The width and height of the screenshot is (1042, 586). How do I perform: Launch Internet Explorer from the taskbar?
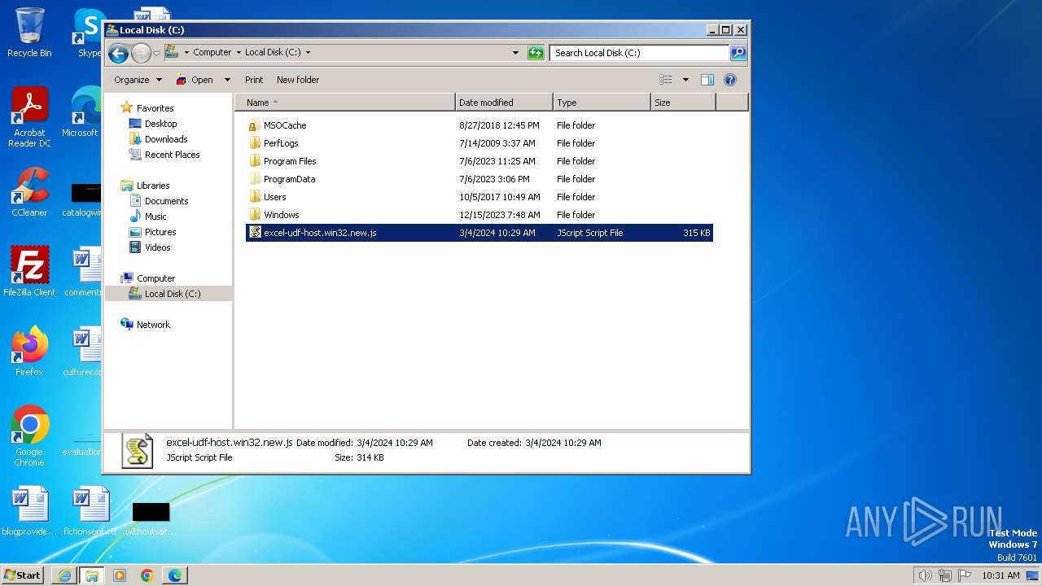pos(64,575)
